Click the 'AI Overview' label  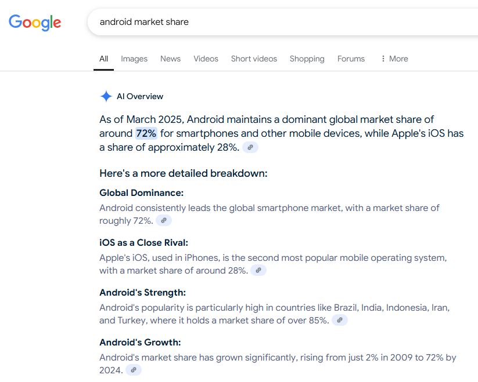click(x=140, y=96)
